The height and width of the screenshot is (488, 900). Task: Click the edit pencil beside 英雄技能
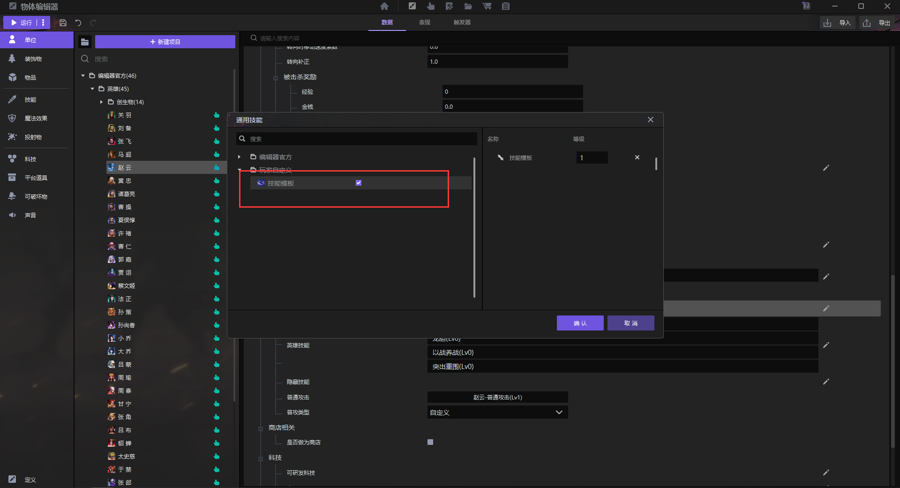click(826, 345)
